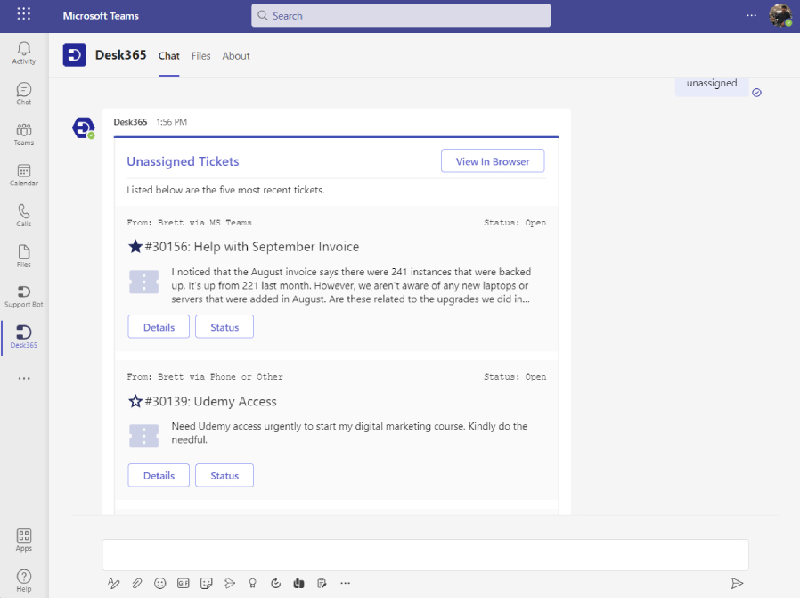Unstar ticket #30156 September Invoice
This screenshot has width=800, height=598.
(x=135, y=247)
